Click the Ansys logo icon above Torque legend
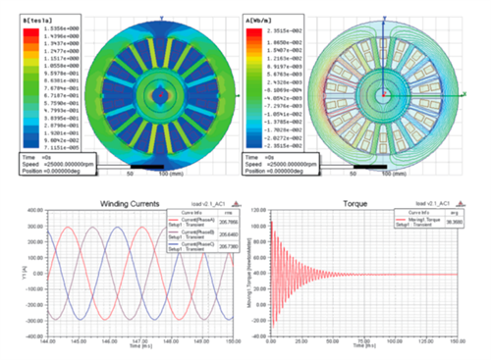Image resolution: width=491 pixels, height=360 pixels. [x=461, y=204]
